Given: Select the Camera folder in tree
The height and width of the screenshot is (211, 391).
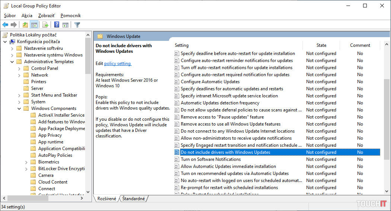Looking at the screenshot, I should [x=46, y=175].
